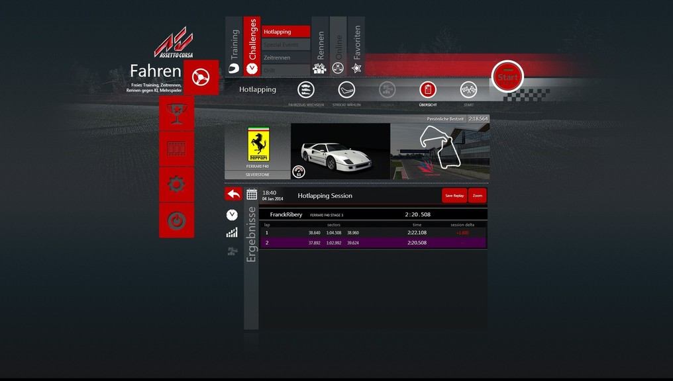Screen dimensions: 673x381
Task: Select the Favoriten star icon
Action: click(x=356, y=67)
